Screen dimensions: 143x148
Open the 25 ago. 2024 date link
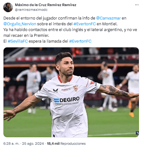pos(33,144)
